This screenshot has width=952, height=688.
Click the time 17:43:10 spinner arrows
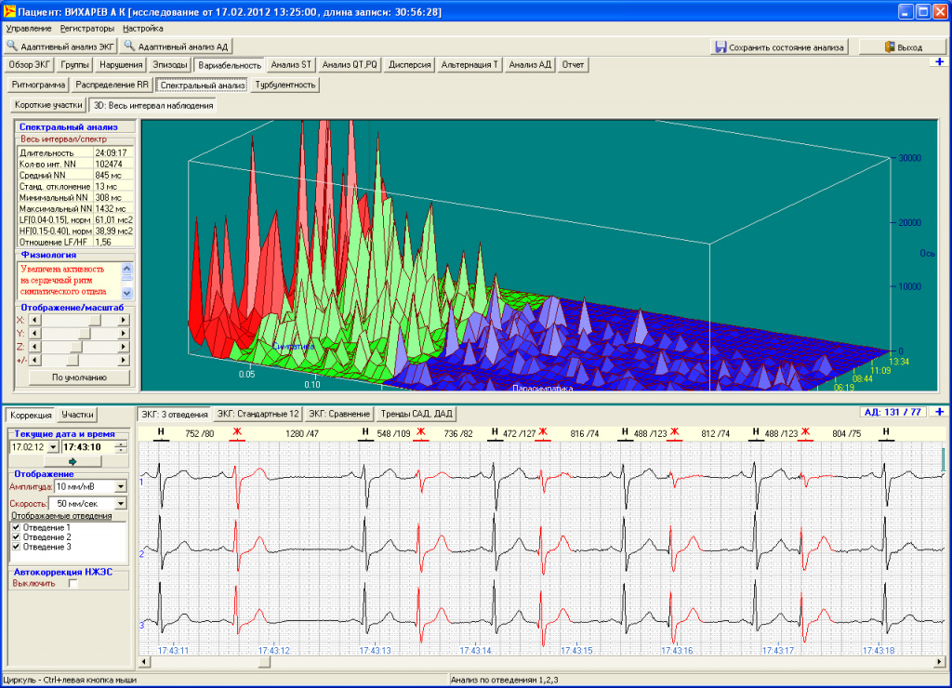[x=121, y=447]
